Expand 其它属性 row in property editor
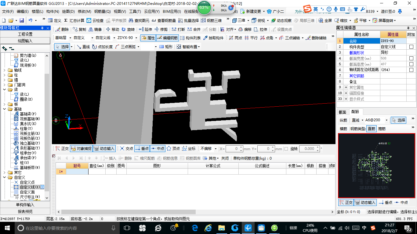Image resolution: width=417 pixels, height=234 pixels. click(346, 87)
